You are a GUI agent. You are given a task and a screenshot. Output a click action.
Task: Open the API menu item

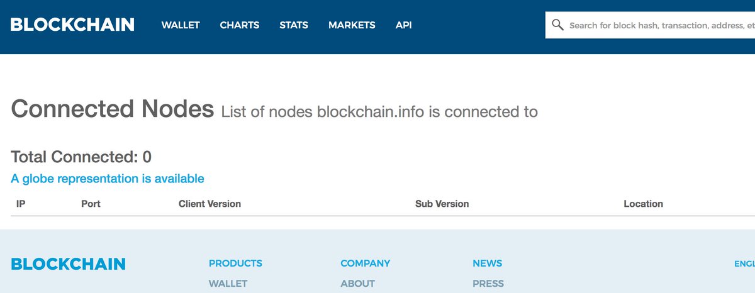(403, 25)
